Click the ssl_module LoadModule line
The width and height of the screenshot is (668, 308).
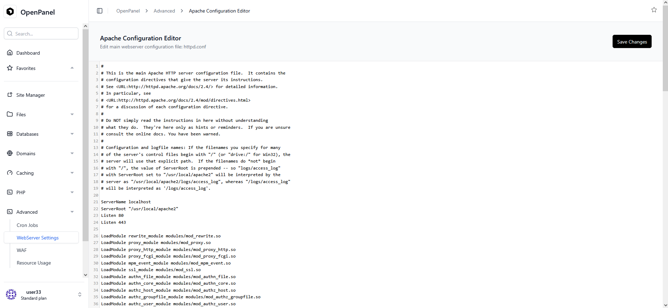[151, 270]
